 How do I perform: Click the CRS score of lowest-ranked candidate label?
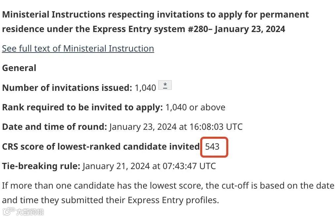coord(101,147)
